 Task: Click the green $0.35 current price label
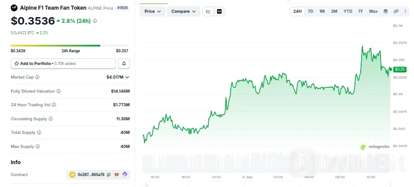click(399, 69)
